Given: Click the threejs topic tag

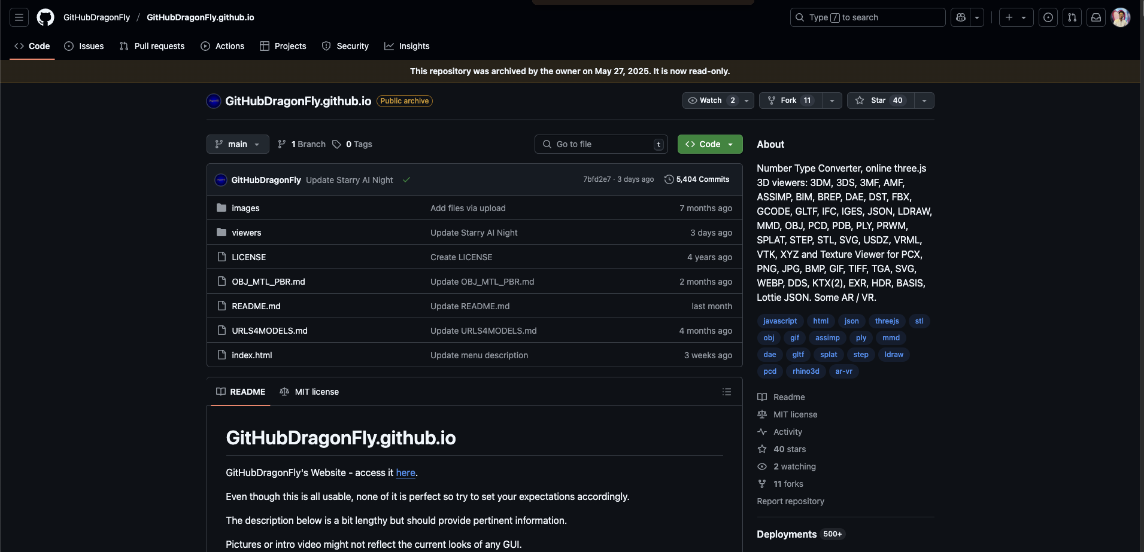Looking at the screenshot, I should point(887,321).
